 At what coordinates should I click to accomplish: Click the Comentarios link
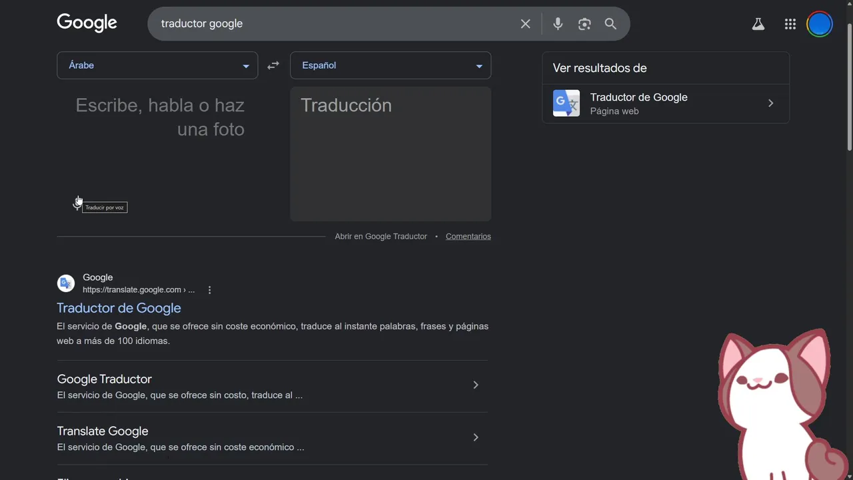[468, 237]
